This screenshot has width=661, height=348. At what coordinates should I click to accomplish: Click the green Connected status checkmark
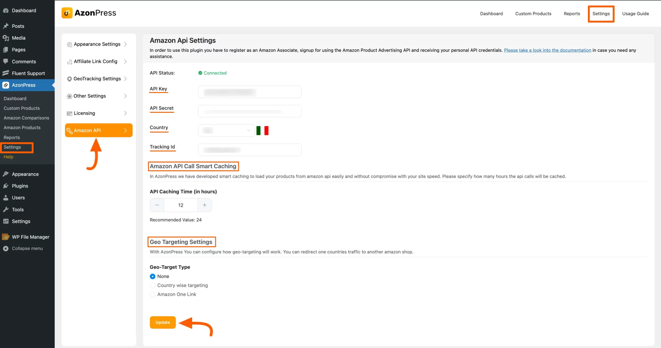pyautogui.click(x=200, y=73)
